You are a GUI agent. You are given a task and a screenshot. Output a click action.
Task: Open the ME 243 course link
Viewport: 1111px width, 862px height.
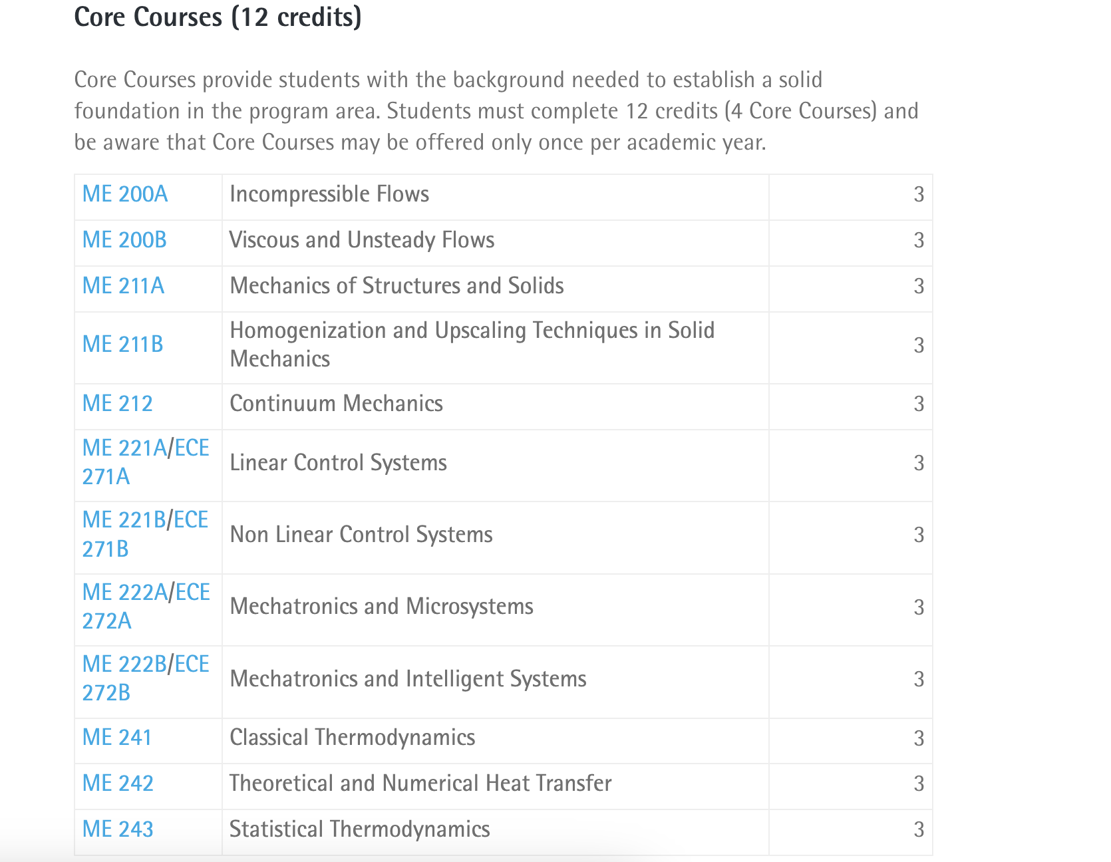click(x=118, y=829)
